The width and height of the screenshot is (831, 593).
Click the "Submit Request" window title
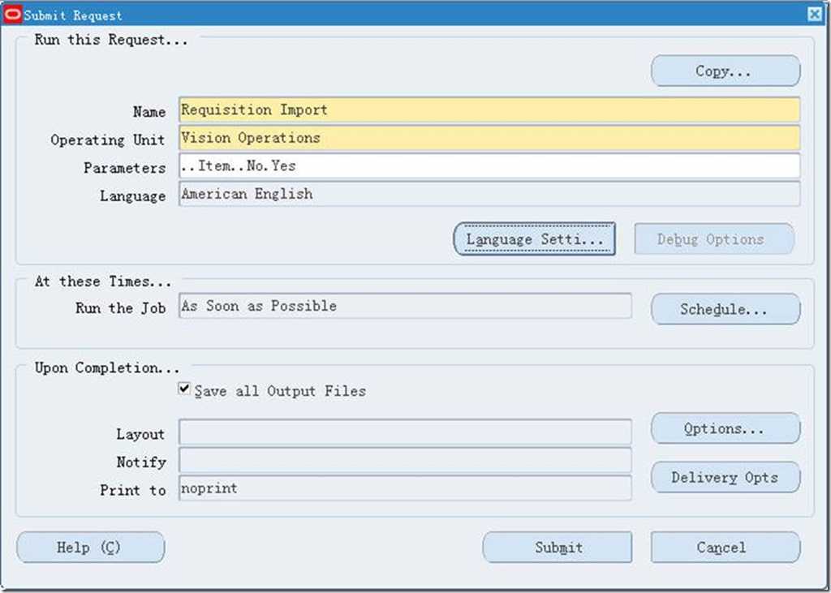tap(73, 15)
